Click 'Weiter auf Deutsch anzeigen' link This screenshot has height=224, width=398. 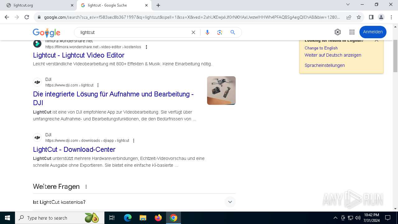pyautogui.click(x=333, y=55)
